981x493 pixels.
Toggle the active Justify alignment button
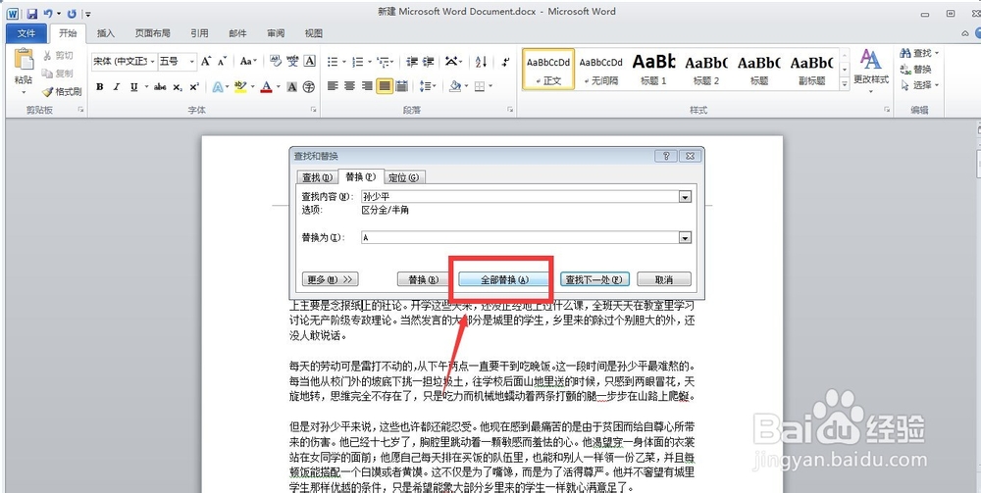coord(385,86)
